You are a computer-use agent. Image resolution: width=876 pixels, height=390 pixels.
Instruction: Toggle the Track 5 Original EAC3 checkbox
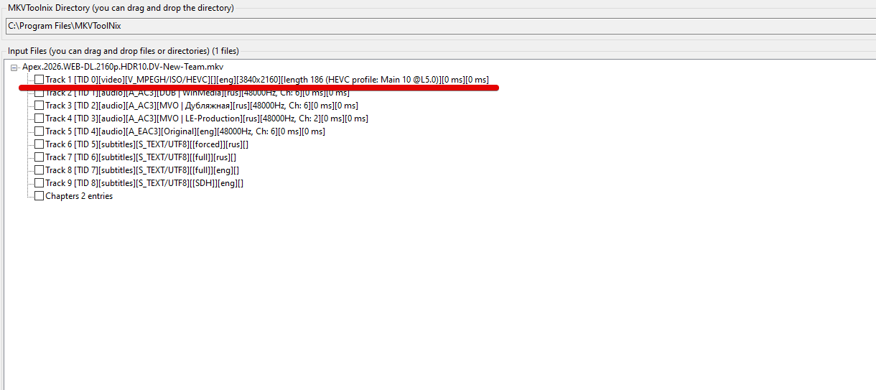tap(39, 131)
